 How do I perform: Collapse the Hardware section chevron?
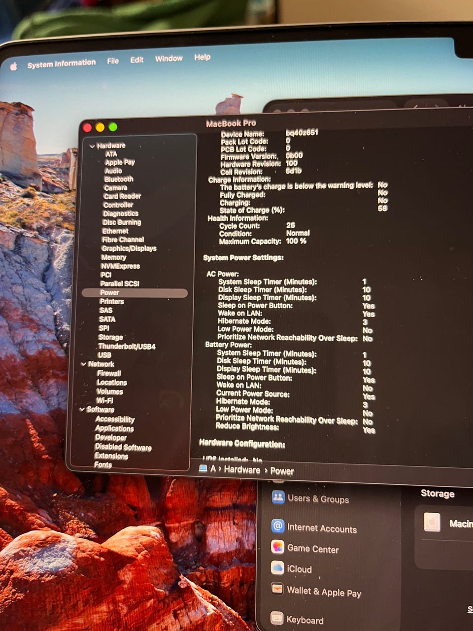click(92, 146)
